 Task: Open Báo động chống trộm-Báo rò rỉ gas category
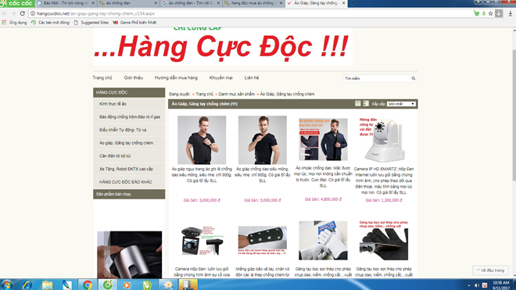coord(129,116)
